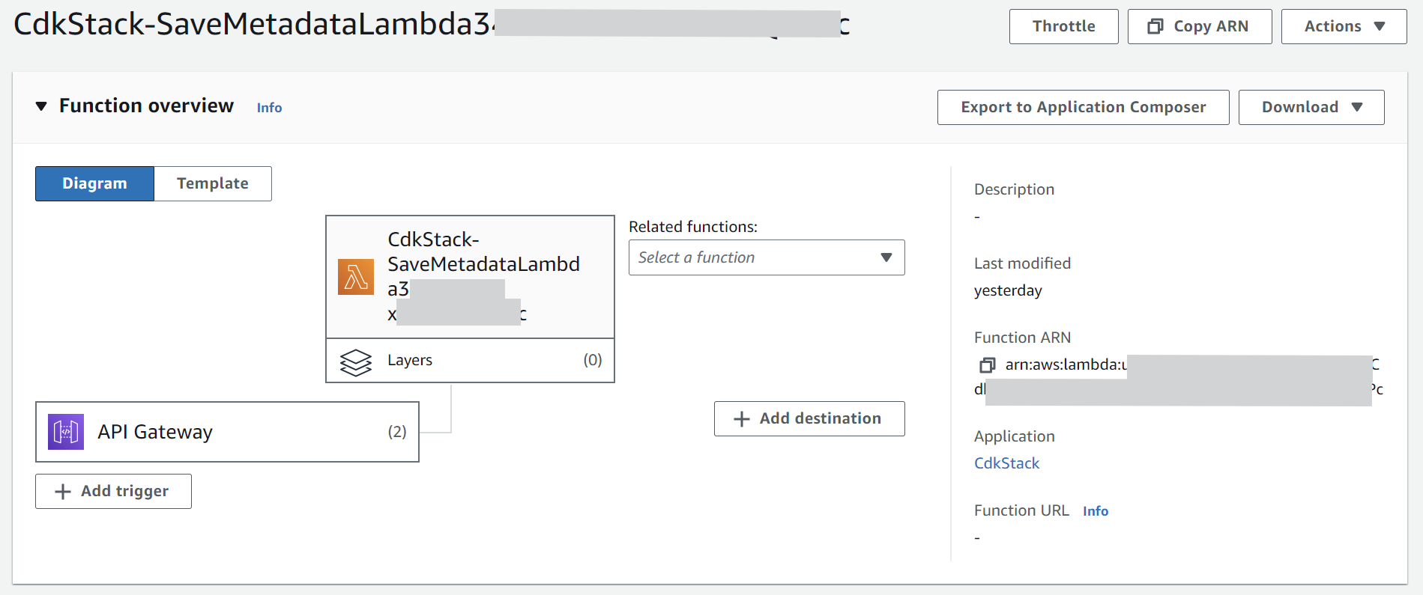Click the Layers stack icon
This screenshot has width=1423, height=595.
[x=356, y=361]
